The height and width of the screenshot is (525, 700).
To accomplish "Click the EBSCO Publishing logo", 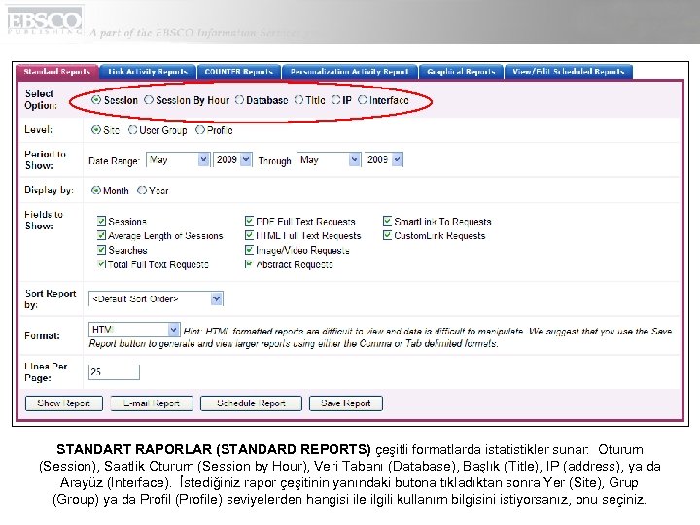I will point(45,20).
